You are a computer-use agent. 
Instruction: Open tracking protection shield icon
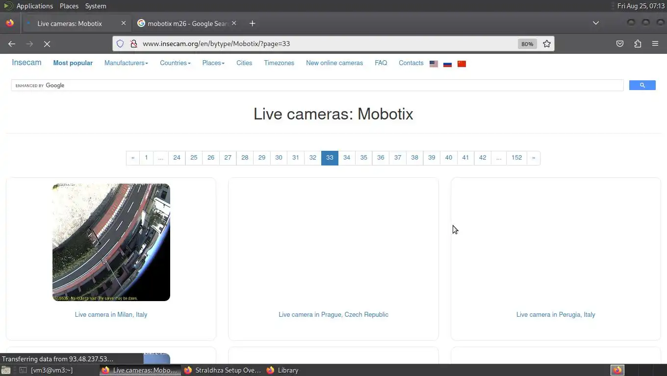(120, 44)
